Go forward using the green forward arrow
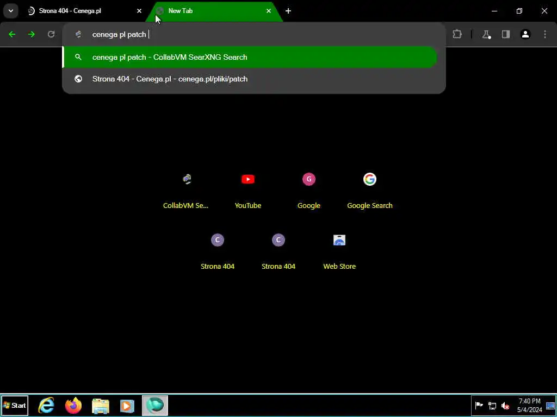This screenshot has width=557, height=417. tap(32, 34)
